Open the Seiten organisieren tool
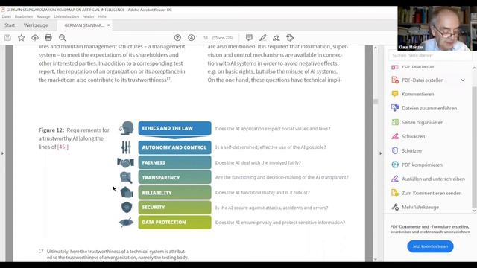Image resolution: width=477 pixels, height=268 pixels. [x=423, y=122]
